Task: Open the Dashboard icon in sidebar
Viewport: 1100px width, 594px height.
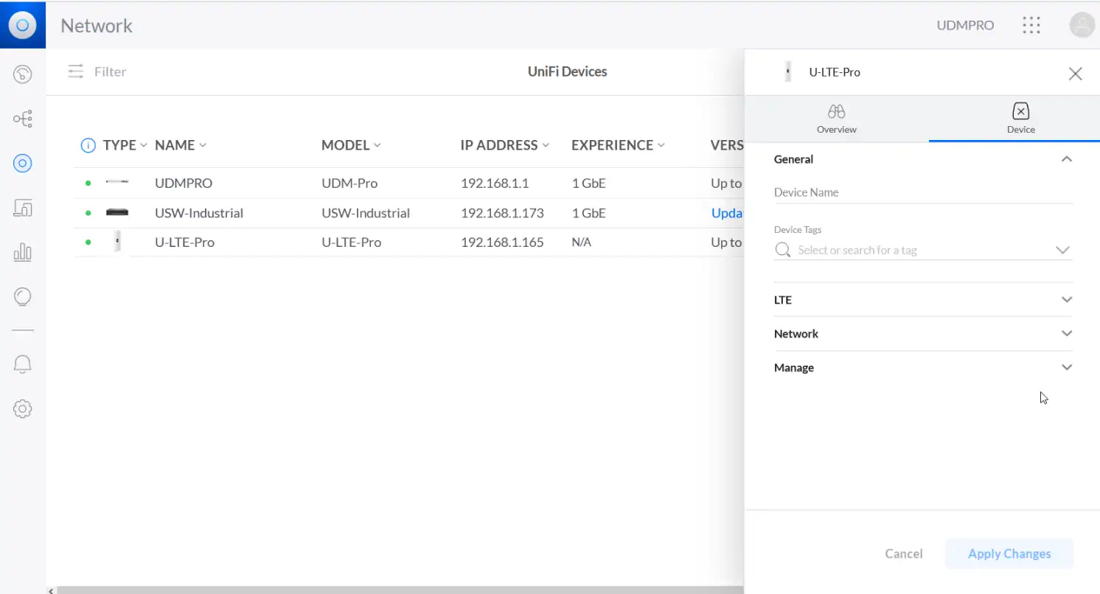Action: pyautogui.click(x=23, y=74)
